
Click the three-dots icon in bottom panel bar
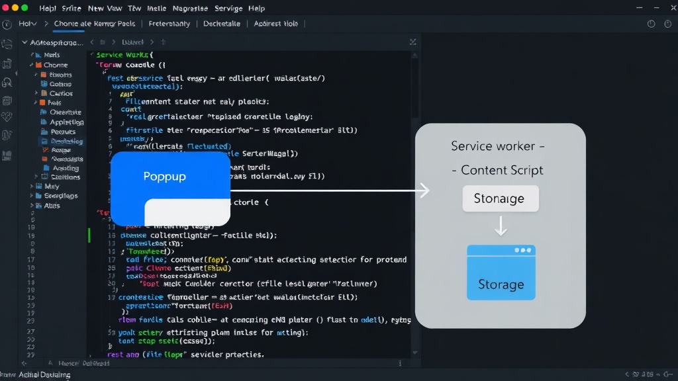(x=400, y=363)
